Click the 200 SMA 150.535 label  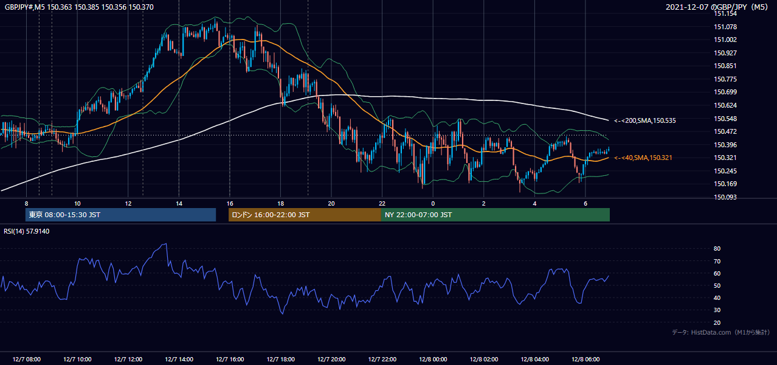645,120
